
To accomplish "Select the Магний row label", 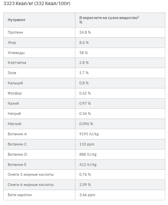I will click(x=14, y=124).
